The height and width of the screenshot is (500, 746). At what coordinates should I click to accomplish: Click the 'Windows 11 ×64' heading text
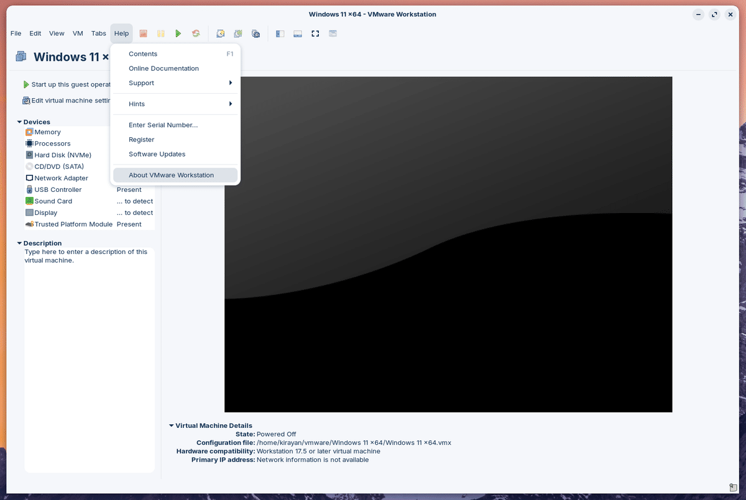click(x=71, y=57)
